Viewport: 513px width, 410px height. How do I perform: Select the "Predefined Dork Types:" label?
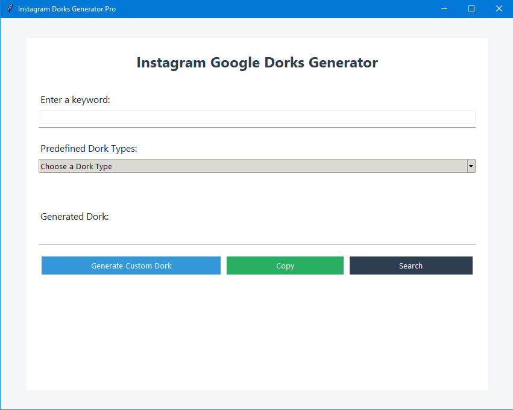[89, 148]
